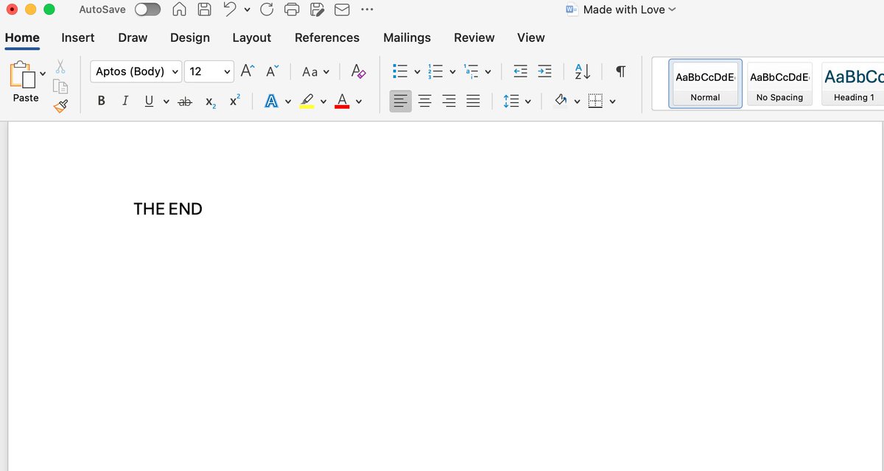
Task: Save the document with floppy disk icon
Action: 204,10
